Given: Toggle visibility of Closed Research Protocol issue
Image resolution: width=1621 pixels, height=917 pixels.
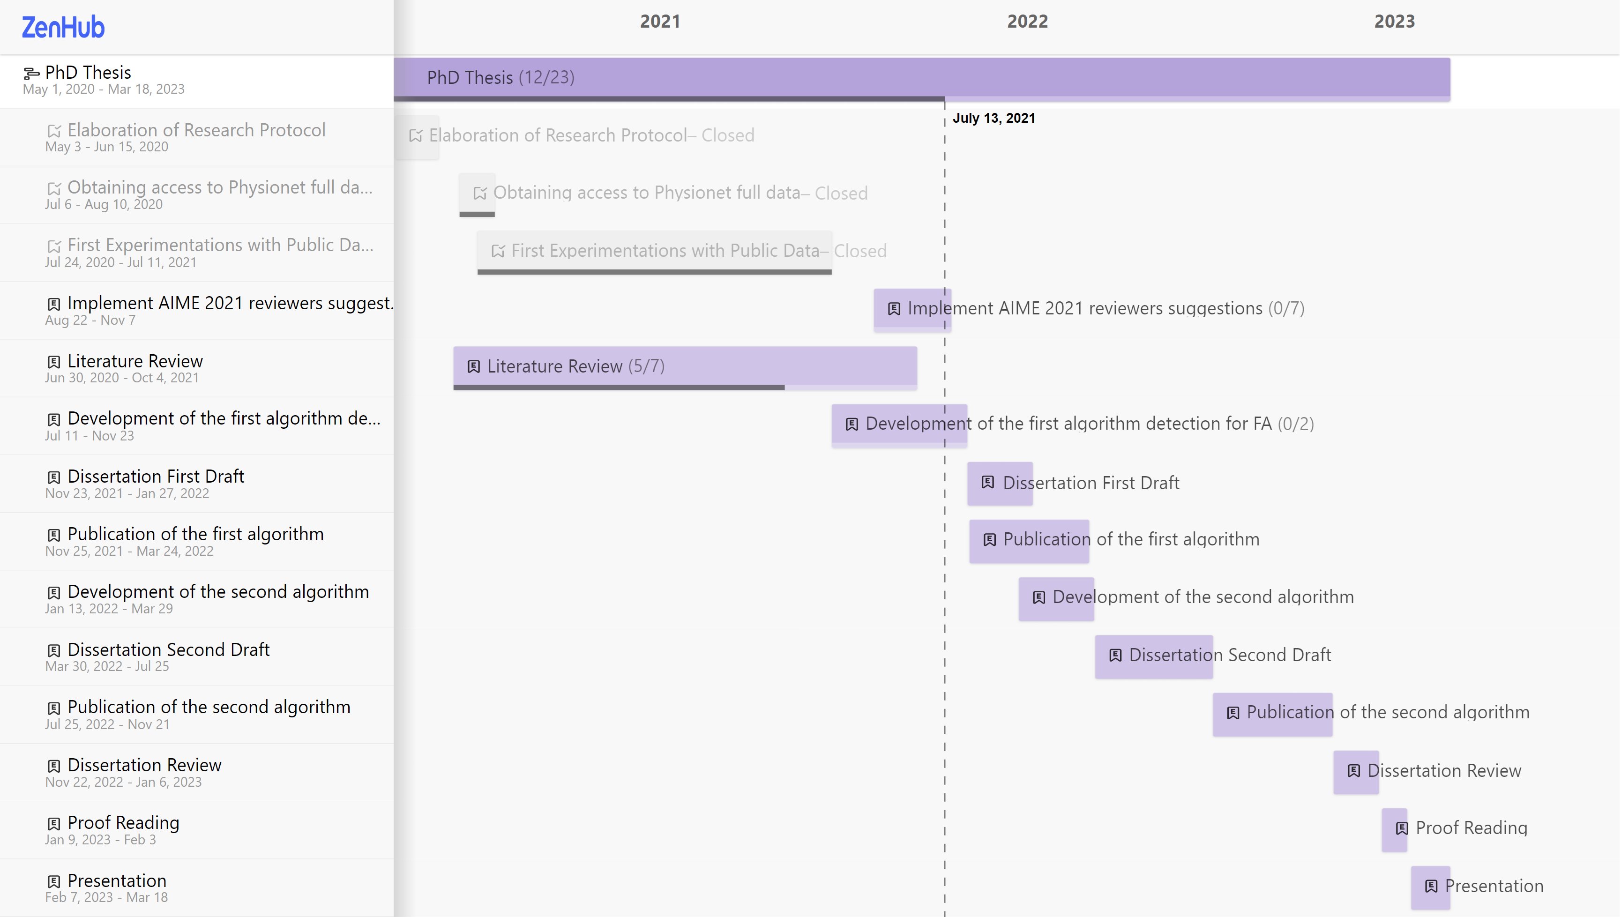Looking at the screenshot, I should (x=53, y=130).
